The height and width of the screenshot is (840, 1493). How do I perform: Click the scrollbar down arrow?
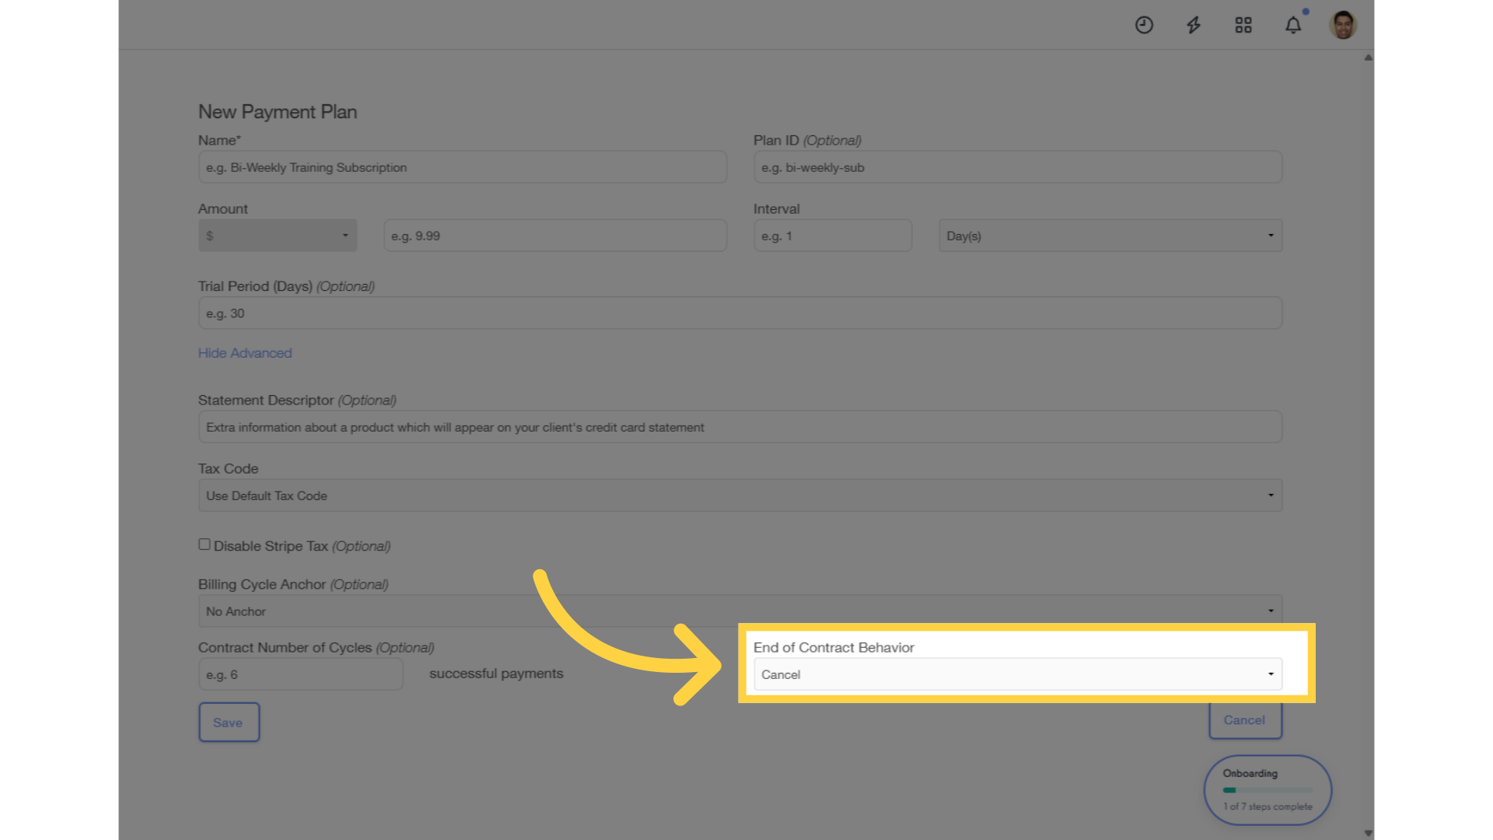click(x=1369, y=833)
